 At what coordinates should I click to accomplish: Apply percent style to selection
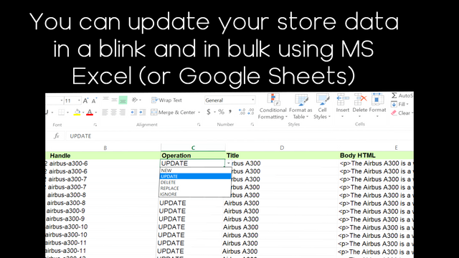(x=221, y=112)
